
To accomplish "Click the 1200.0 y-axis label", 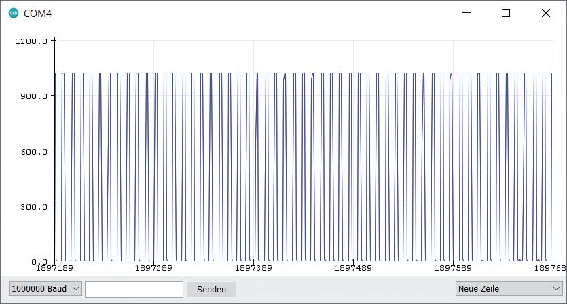I will pyautogui.click(x=31, y=41).
